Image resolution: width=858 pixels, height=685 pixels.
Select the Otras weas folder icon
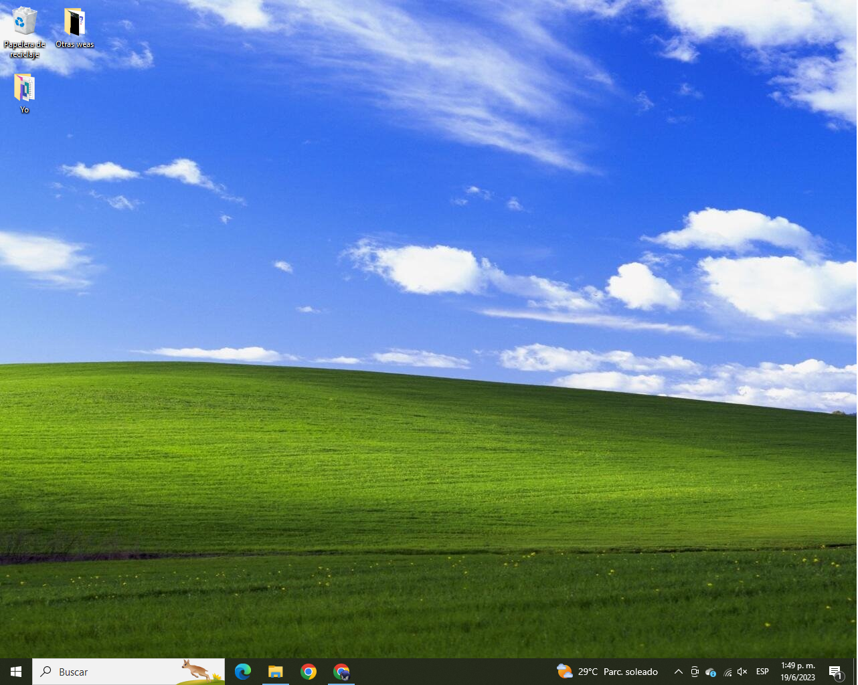(x=74, y=28)
